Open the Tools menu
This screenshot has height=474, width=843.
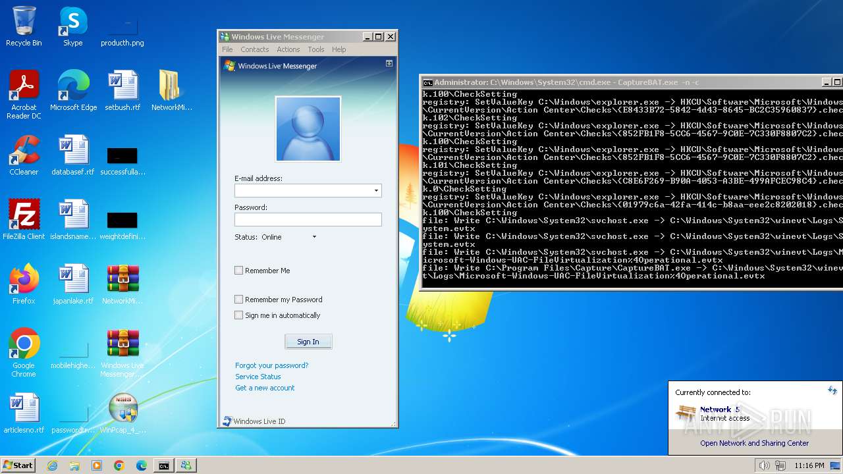pos(316,49)
